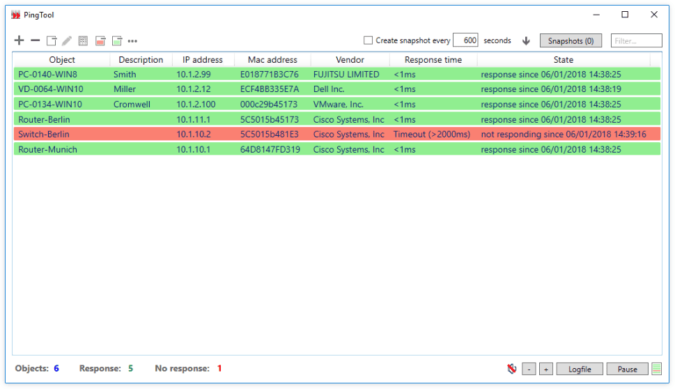Image resolution: width=675 pixels, height=389 pixels.
Task: Sort by the Vendor column header
Action: click(350, 60)
